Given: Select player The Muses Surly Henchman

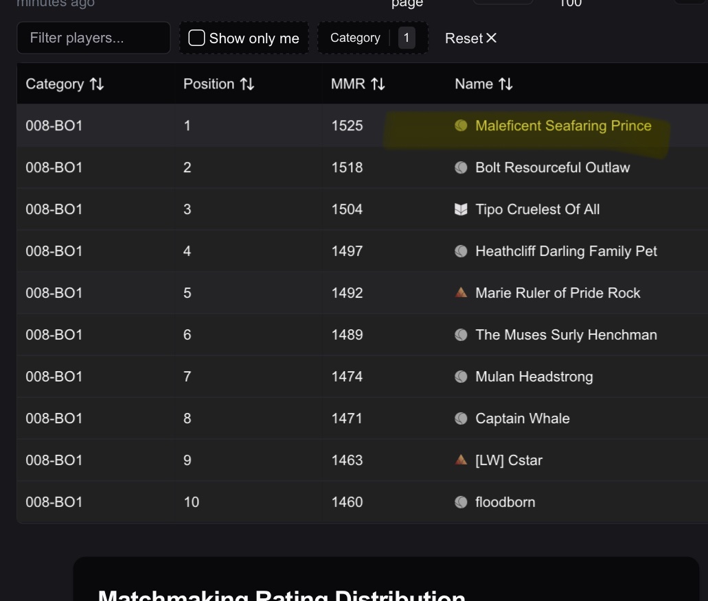Looking at the screenshot, I should point(566,335).
